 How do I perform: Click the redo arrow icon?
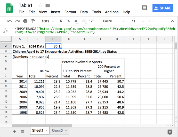17,21
